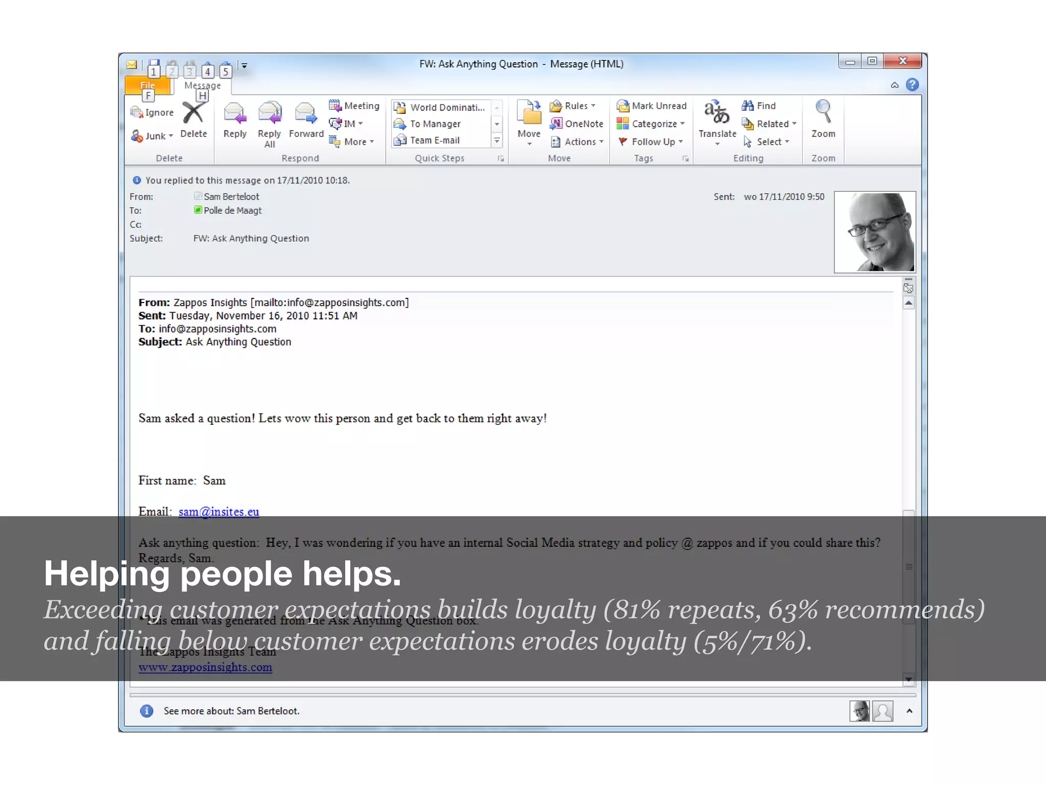Open the Related dropdown
1046x785 pixels.
click(769, 124)
